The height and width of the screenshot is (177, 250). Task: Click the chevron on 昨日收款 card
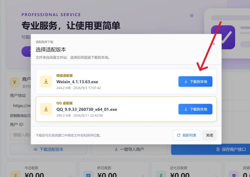[143, 176]
